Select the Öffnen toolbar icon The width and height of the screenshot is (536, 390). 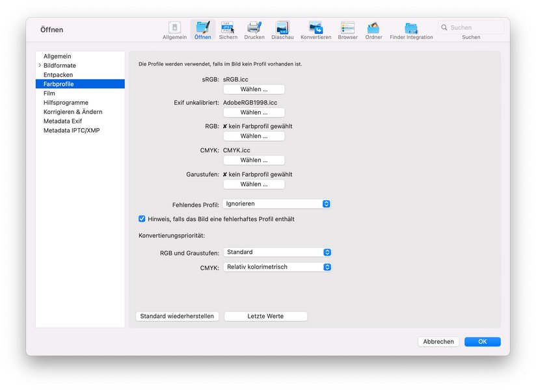203,31
